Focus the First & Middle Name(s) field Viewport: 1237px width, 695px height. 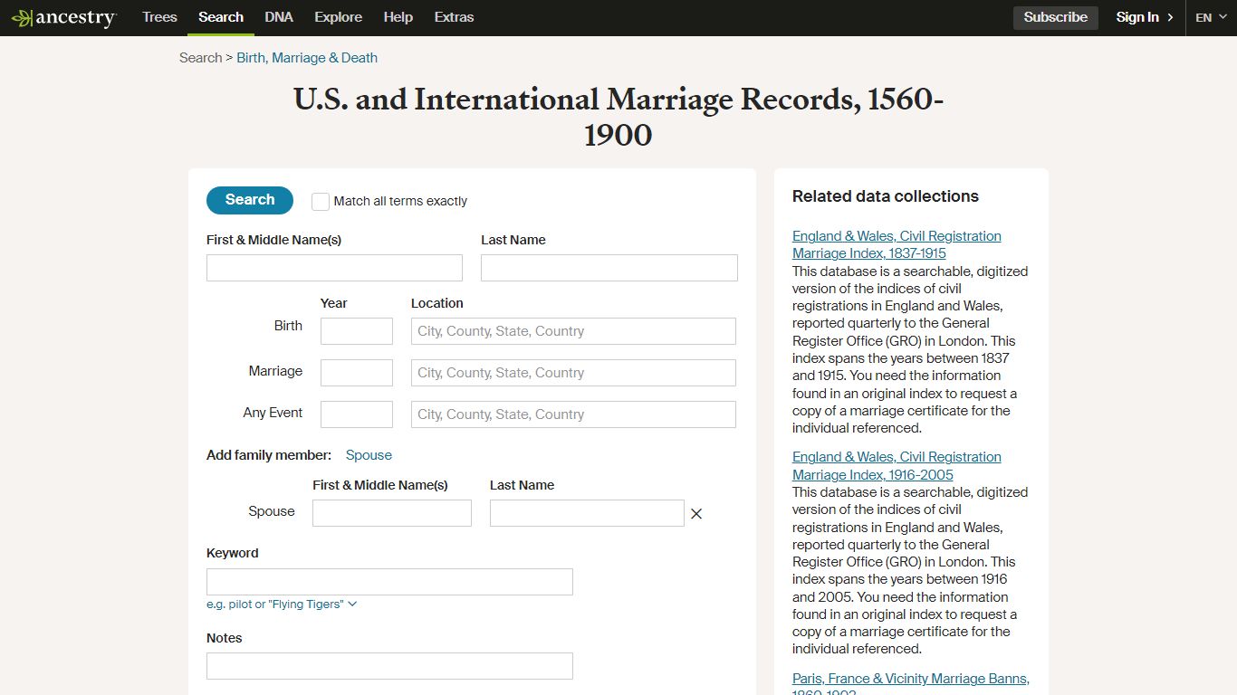(334, 268)
